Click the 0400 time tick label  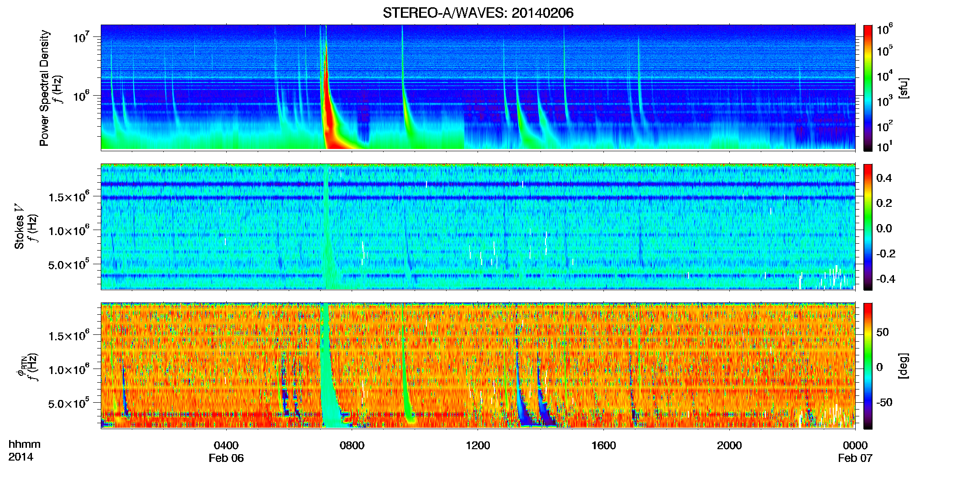click(x=226, y=446)
